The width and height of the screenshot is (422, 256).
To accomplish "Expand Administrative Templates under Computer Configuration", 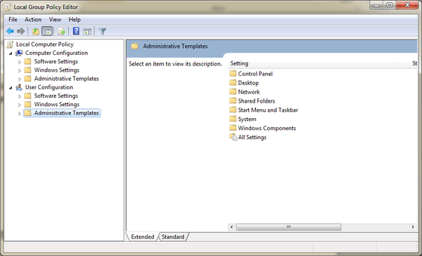I will click(20, 79).
